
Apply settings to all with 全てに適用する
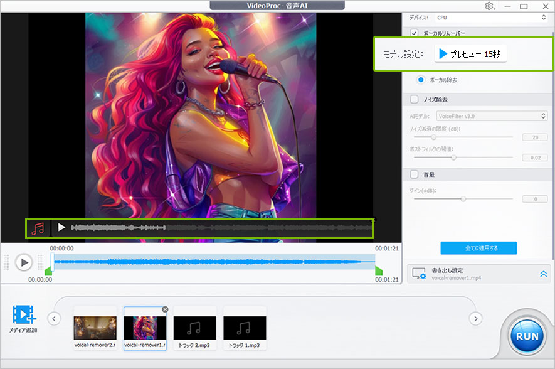pyautogui.click(x=478, y=248)
